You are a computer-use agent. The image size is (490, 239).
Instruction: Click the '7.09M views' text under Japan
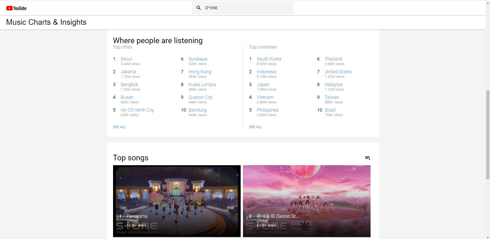[x=266, y=90]
